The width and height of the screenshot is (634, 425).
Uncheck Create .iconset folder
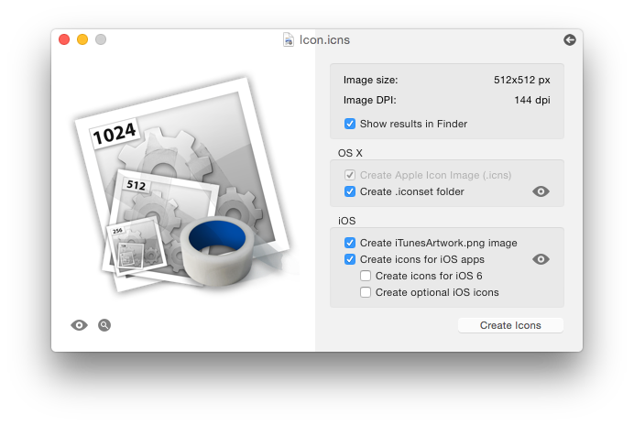[x=350, y=191]
